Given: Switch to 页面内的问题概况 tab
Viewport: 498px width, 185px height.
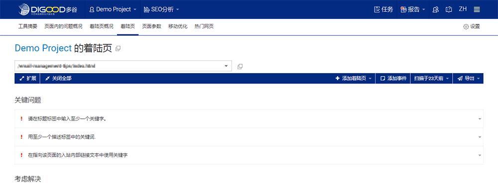Looking at the screenshot, I should click(x=63, y=26).
